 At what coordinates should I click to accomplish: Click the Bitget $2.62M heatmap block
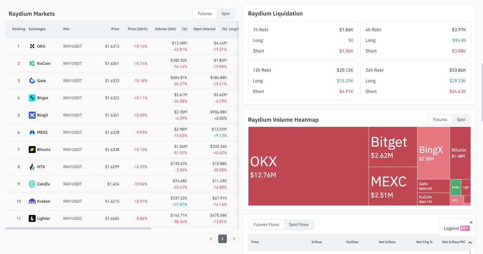tap(393, 147)
